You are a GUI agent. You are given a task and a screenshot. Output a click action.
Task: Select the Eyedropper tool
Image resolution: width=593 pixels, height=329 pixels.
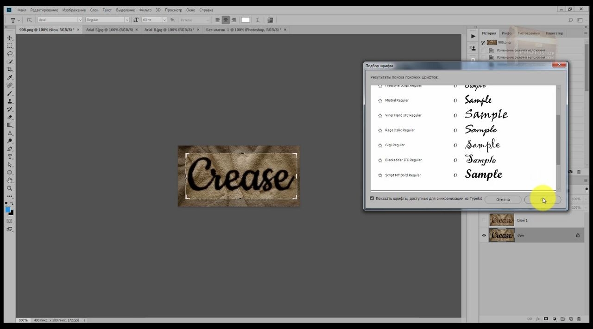tap(10, 77)
